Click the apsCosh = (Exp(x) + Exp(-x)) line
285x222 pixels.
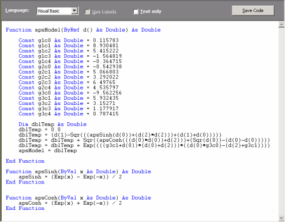click(x=70, y=203)
